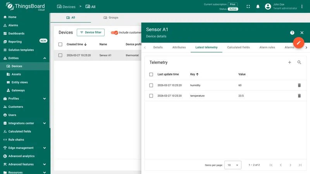The height and width of the screenshot is (174, 310).
Task: Expand Resources menu
Action: [x=45, y=172]
